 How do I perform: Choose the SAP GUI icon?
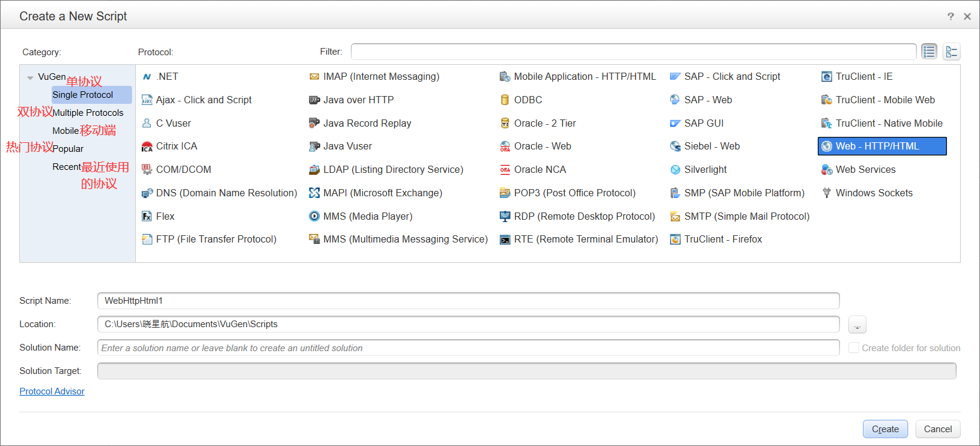(675, 123)
